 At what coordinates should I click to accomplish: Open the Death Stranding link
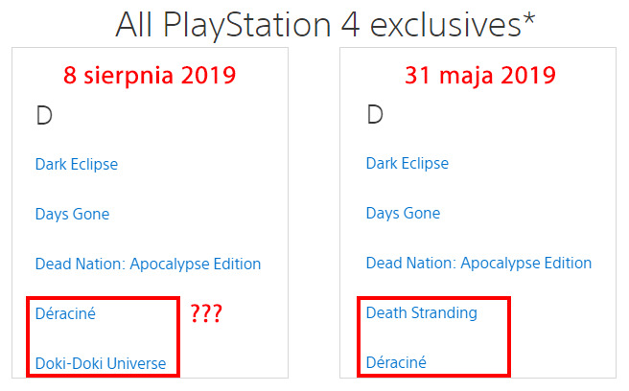pos(421,312)
